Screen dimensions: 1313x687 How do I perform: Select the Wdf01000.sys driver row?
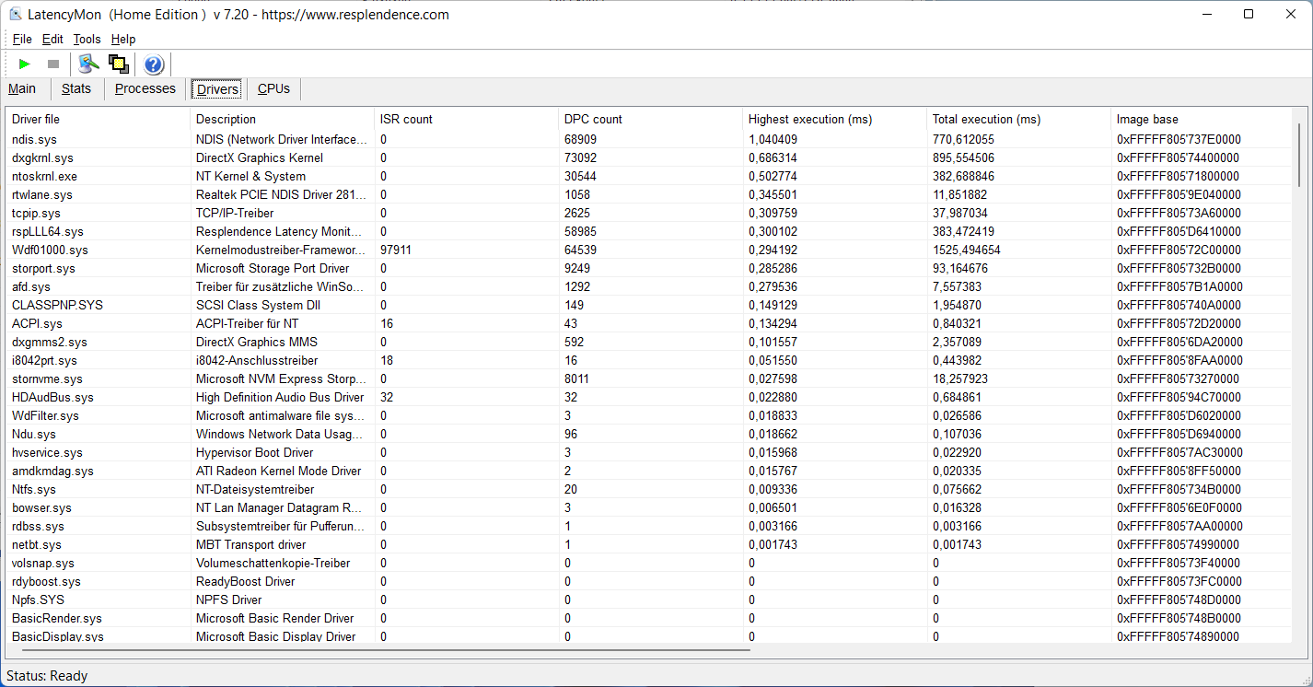pos(649,250)
